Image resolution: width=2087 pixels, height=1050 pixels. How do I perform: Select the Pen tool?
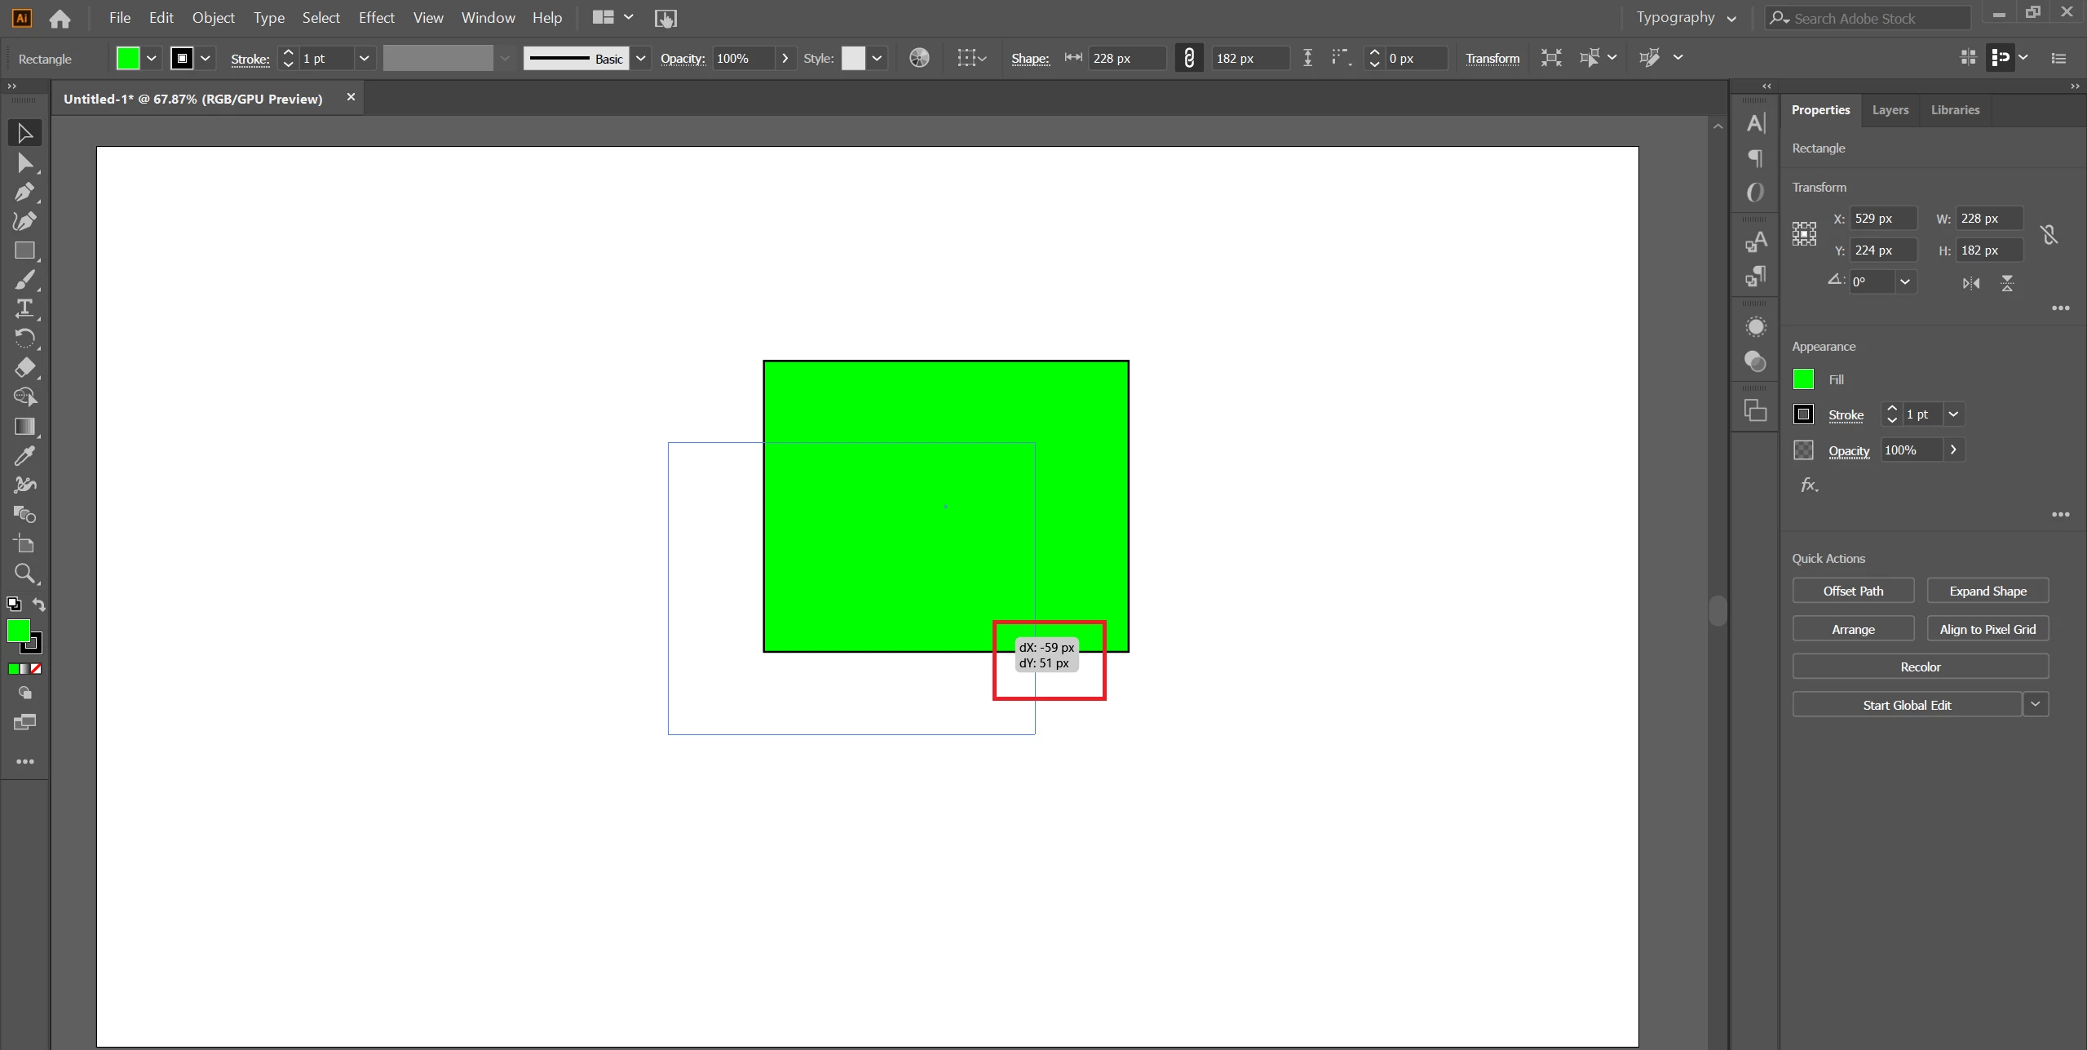tap(24, 193)
